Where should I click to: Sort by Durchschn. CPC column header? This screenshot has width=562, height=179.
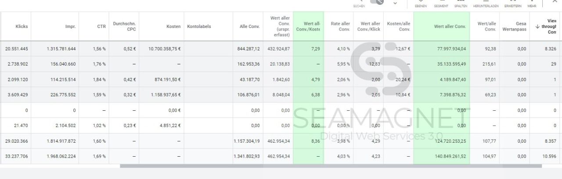click(x=124, y=26)
